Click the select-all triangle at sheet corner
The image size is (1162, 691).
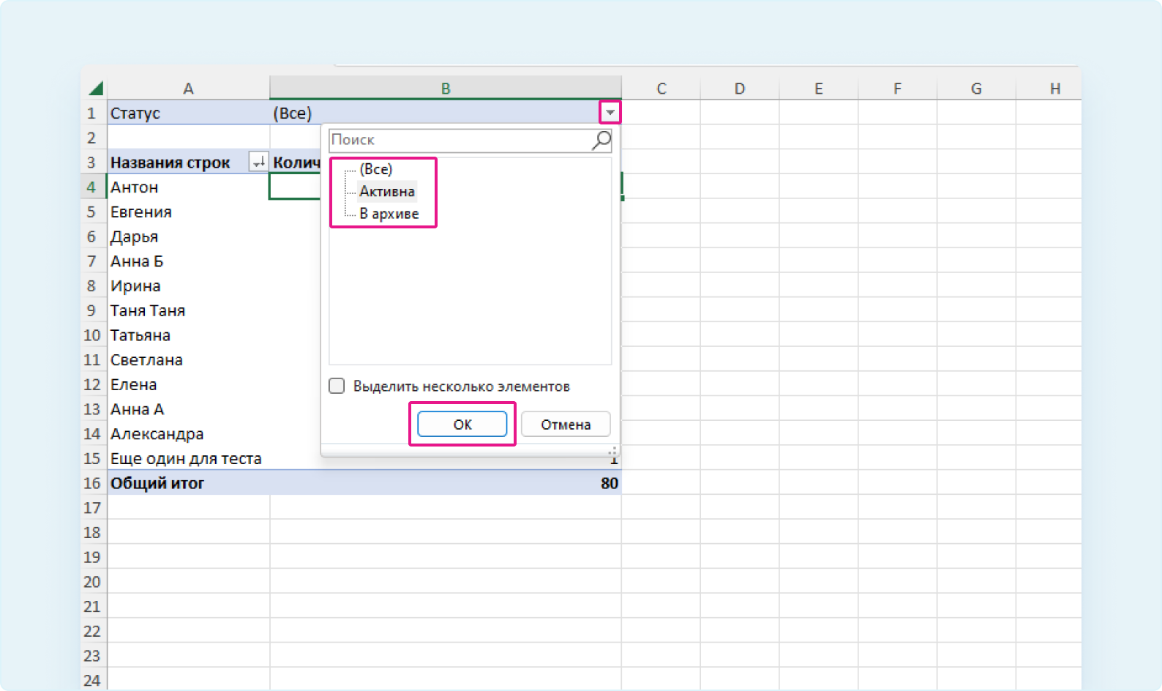click(x=96, y=89)
